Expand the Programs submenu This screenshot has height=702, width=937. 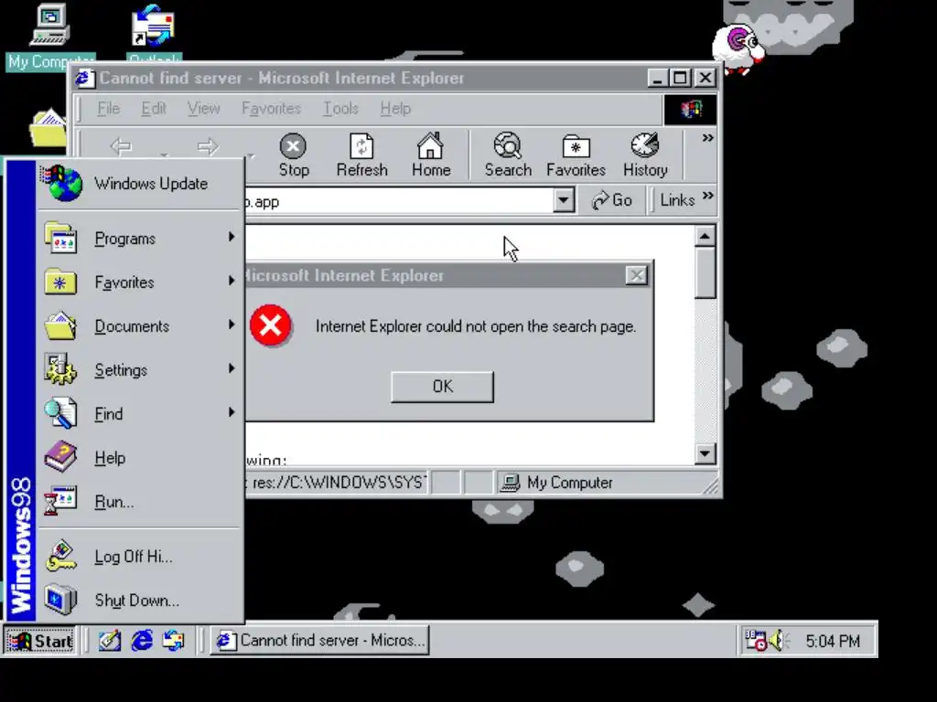click(x=140, y=239)
